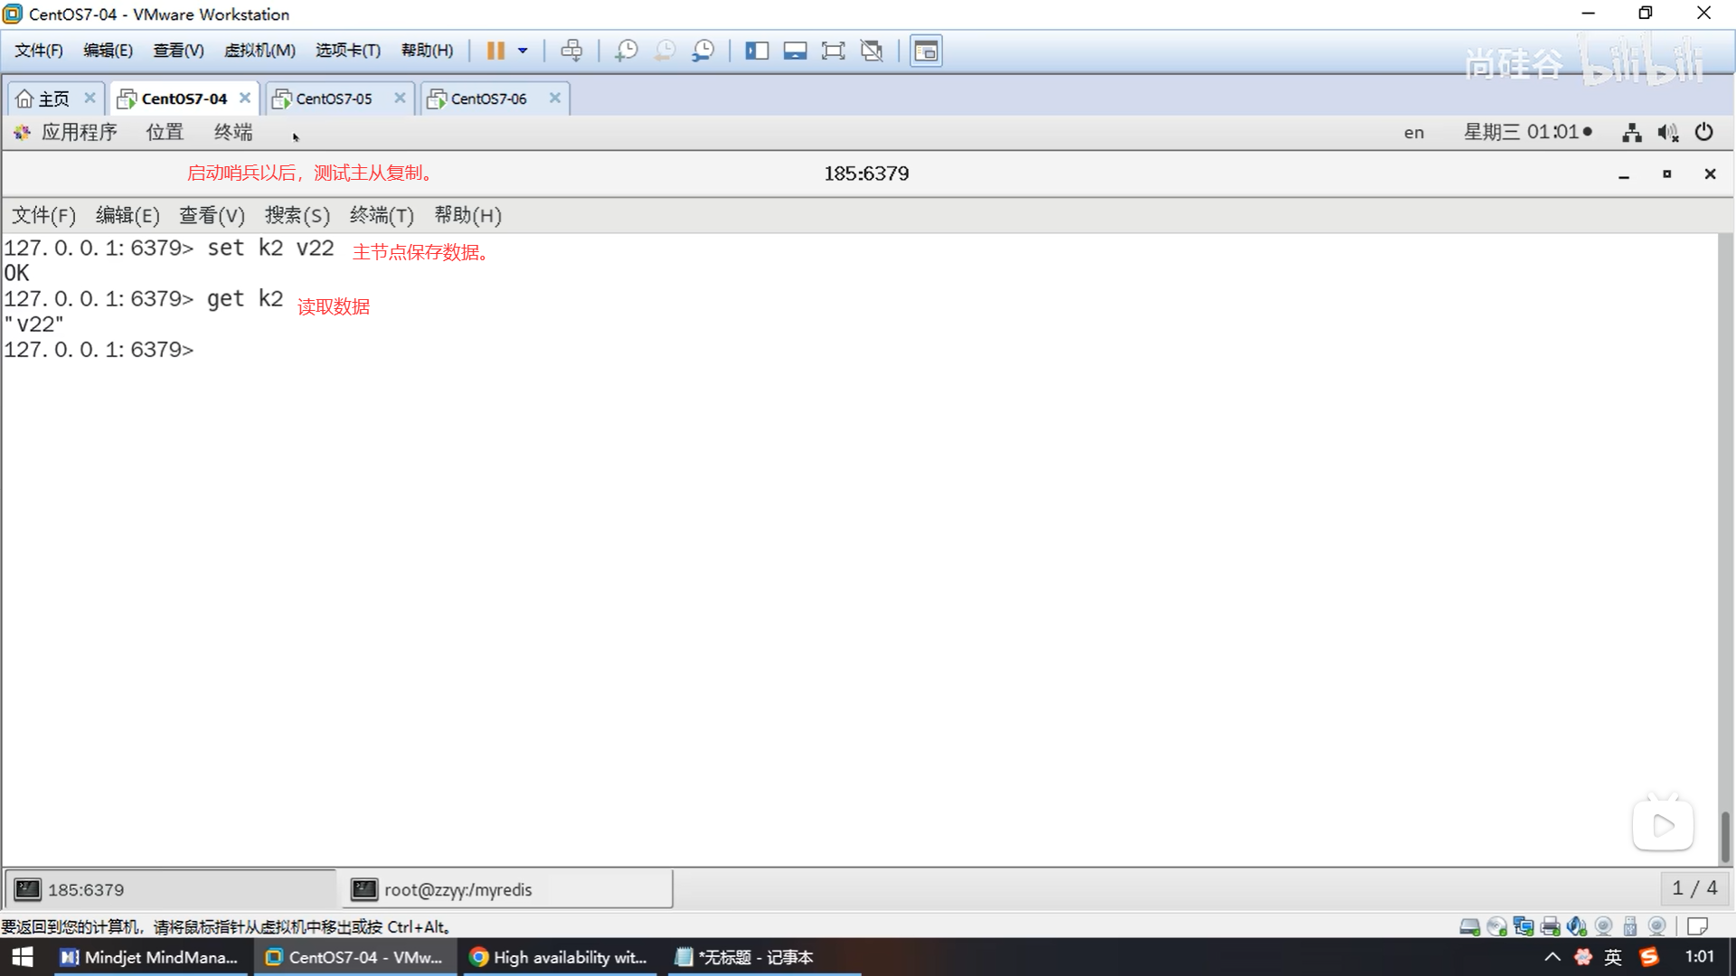The width and height of the screenshot is (1736, 976).
Task: Toggle Unity mode icon
Action: [872, 51]
